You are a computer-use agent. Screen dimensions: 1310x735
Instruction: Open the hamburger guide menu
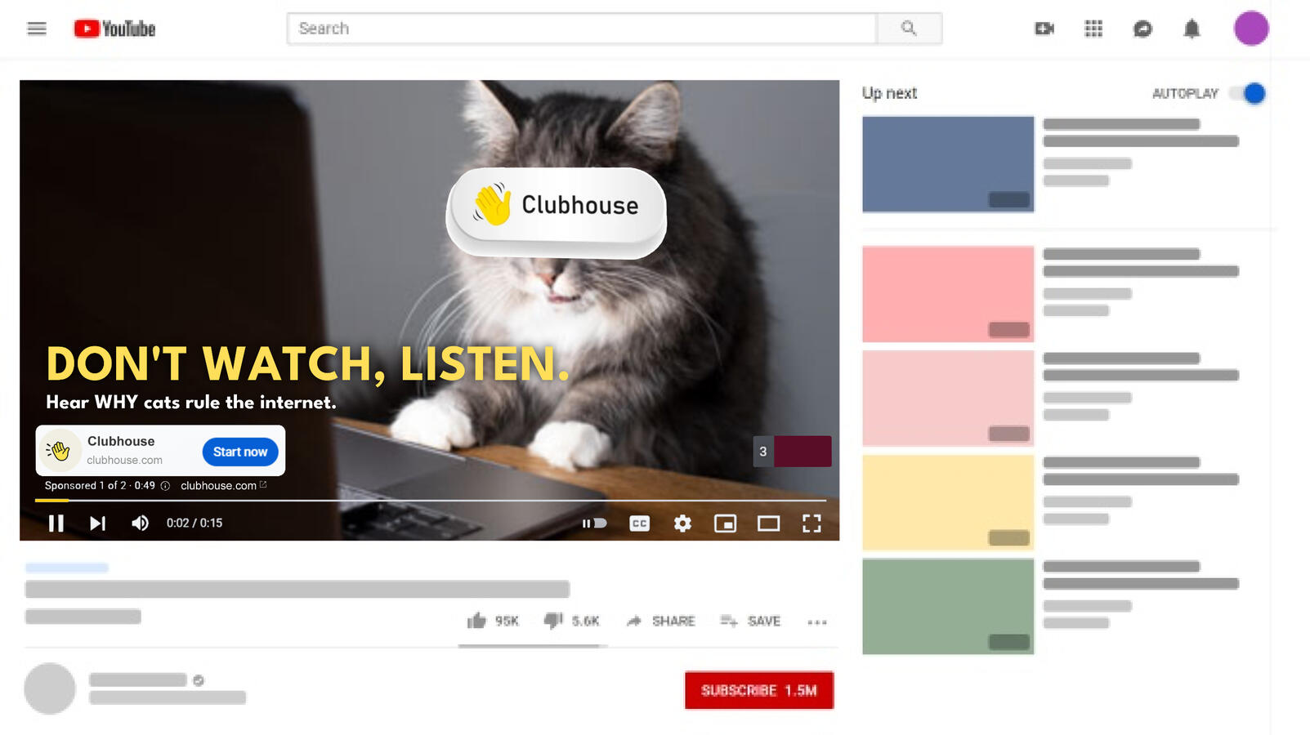click(37, 29)
